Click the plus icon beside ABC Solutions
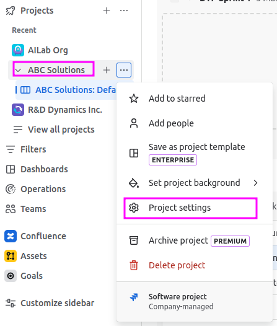The height and width of the screenshot is (326, 277). 107,70
